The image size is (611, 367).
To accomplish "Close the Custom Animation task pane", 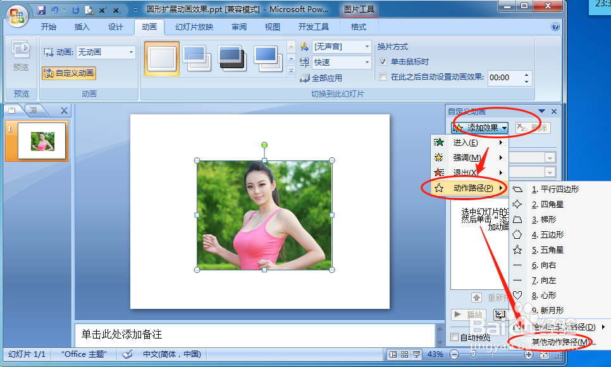I will point(554,112).
